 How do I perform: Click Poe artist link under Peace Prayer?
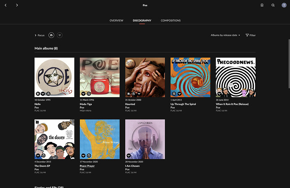[82, 170]
